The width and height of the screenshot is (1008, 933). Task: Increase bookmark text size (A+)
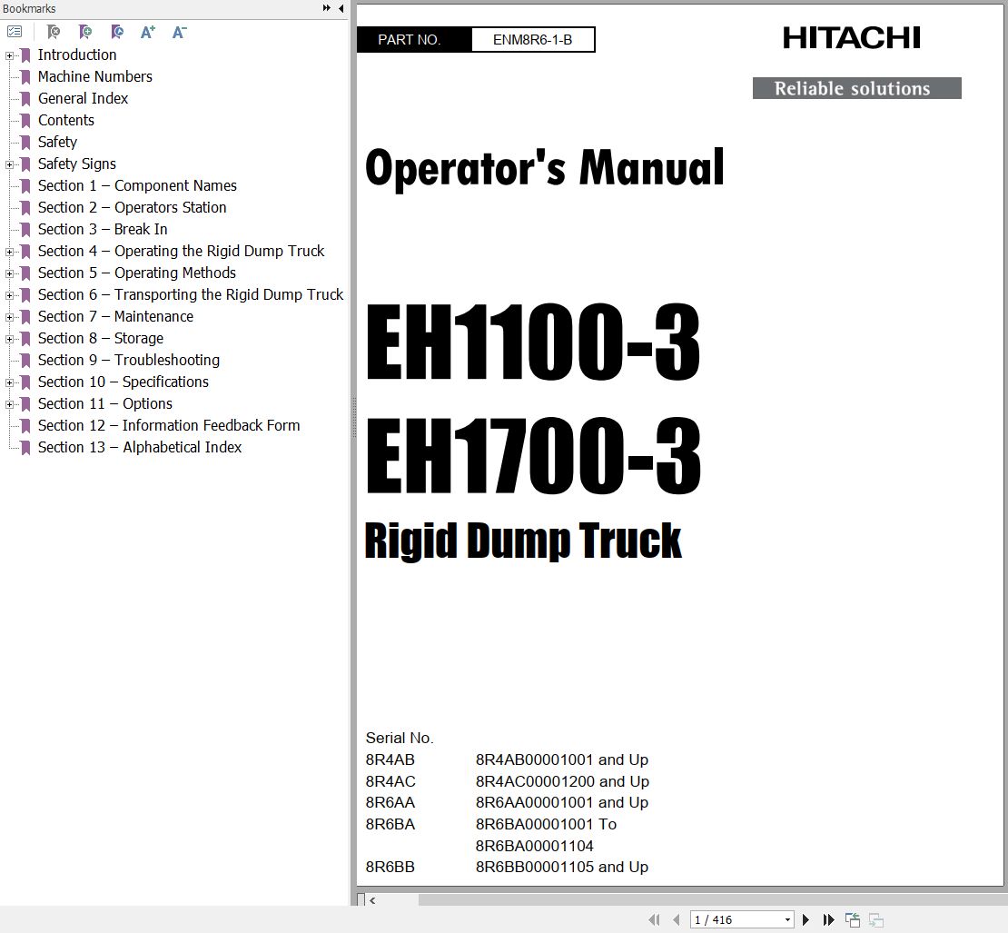click(148, 32)
